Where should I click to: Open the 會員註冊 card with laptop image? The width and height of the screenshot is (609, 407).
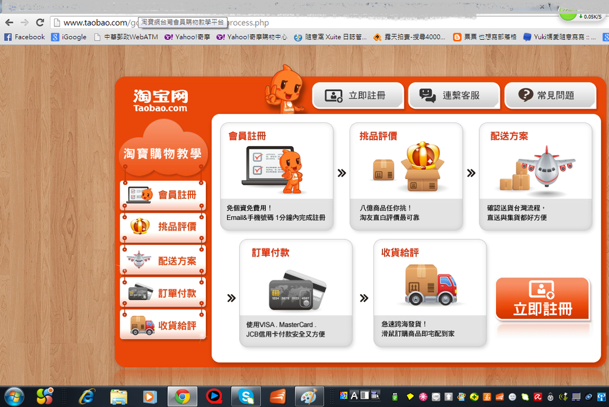pyautogui.click(x=277, y=176)
